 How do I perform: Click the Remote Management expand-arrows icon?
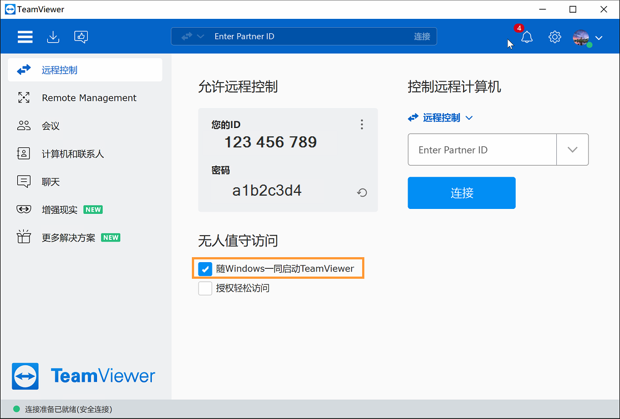24,98
